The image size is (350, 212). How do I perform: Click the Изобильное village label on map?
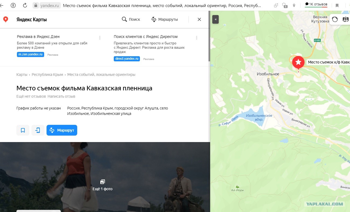point(268,74)
